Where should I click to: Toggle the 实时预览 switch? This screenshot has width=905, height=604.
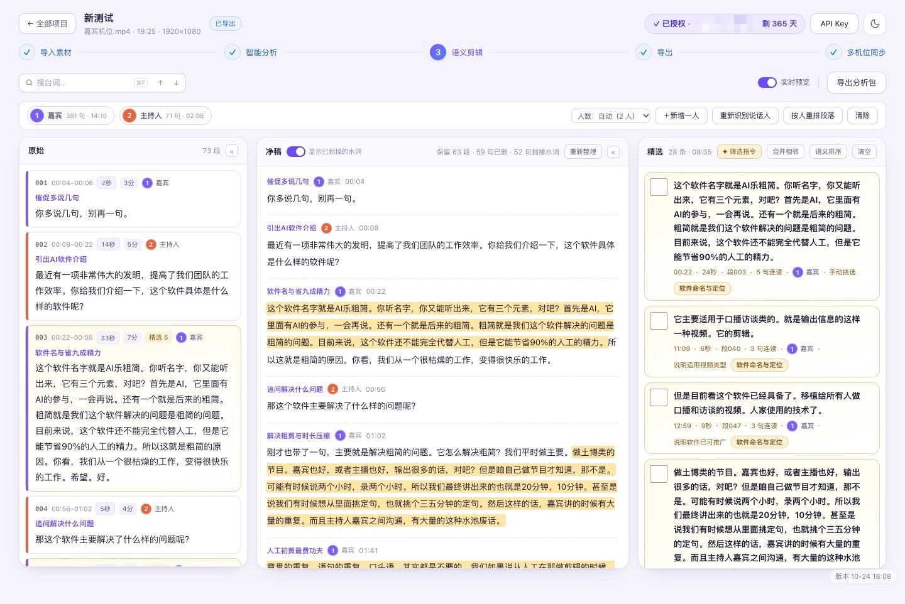(767, 83)
